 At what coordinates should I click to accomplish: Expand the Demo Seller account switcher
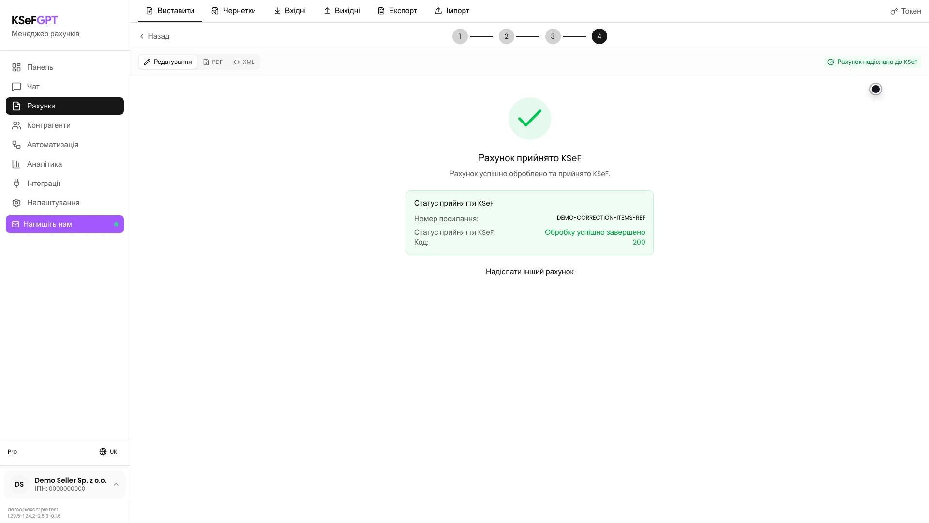[65, 484]
